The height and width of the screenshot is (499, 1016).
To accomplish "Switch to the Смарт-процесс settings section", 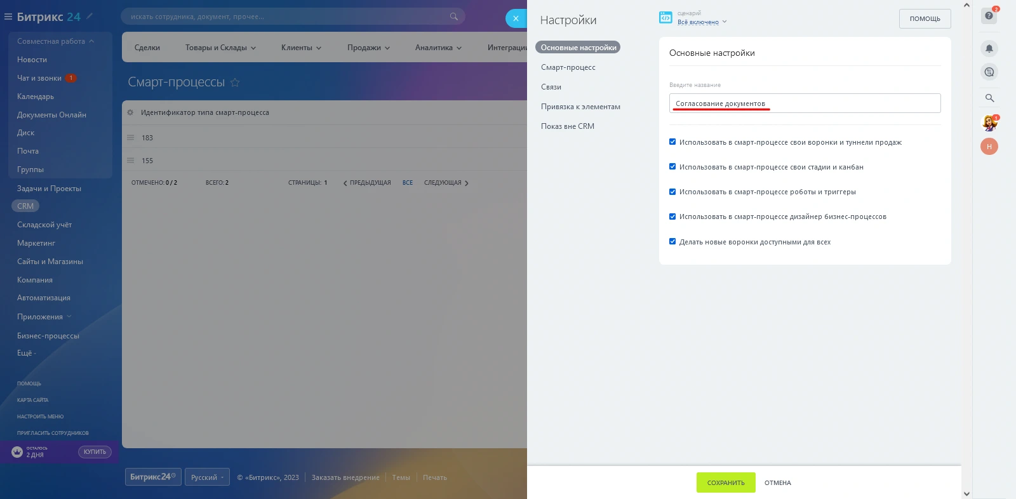I will [x=568, y=67].
